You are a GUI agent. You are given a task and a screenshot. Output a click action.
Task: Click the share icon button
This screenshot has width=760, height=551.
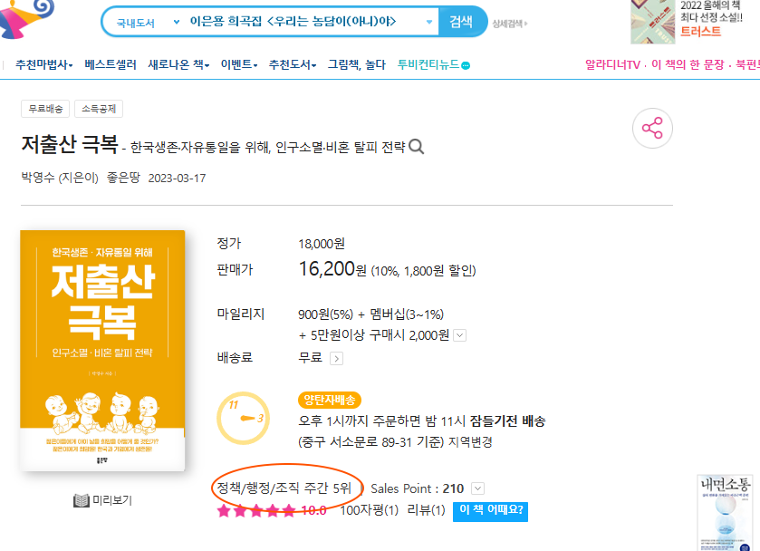point(652,128)
